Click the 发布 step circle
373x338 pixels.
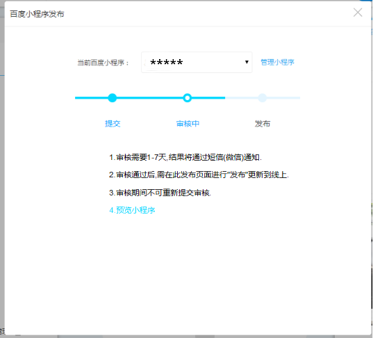click(262, 97)
